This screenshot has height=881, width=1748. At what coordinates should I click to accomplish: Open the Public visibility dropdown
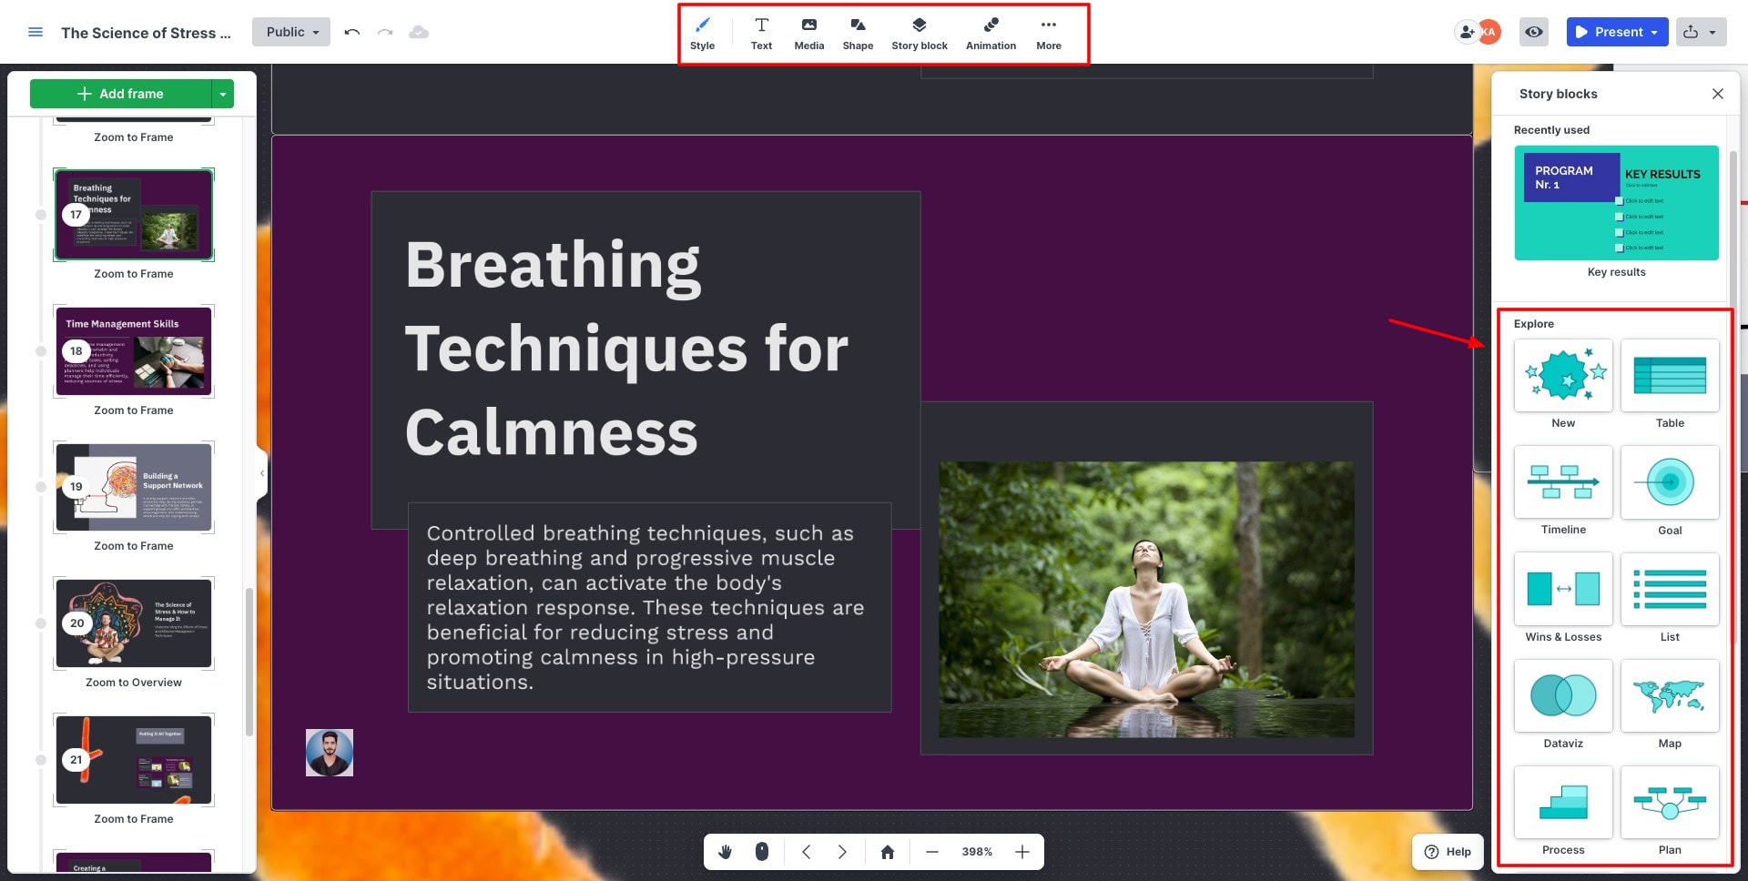291,32
